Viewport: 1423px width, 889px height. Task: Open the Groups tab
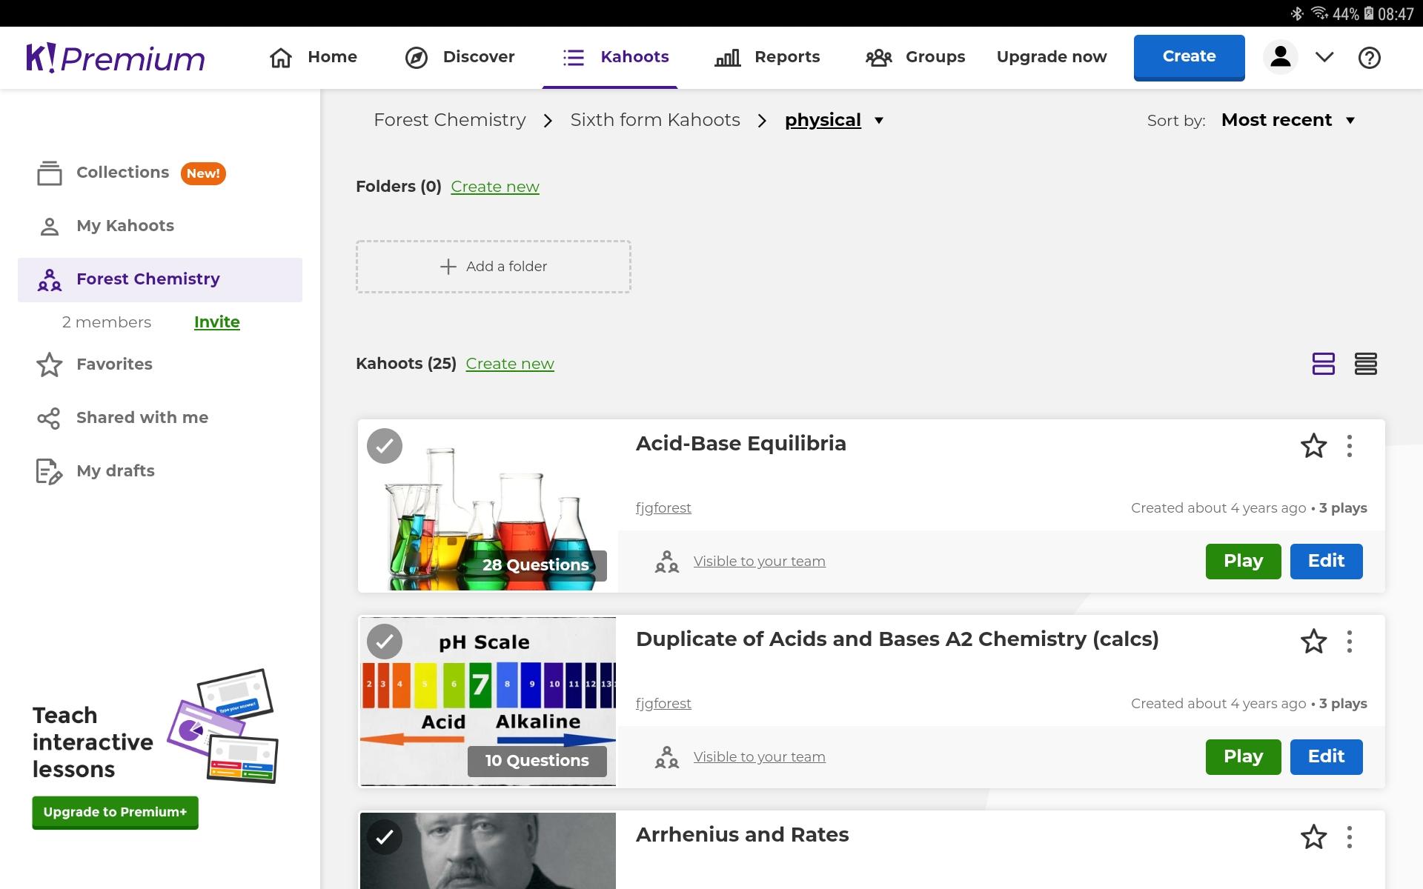coord(915,57)
